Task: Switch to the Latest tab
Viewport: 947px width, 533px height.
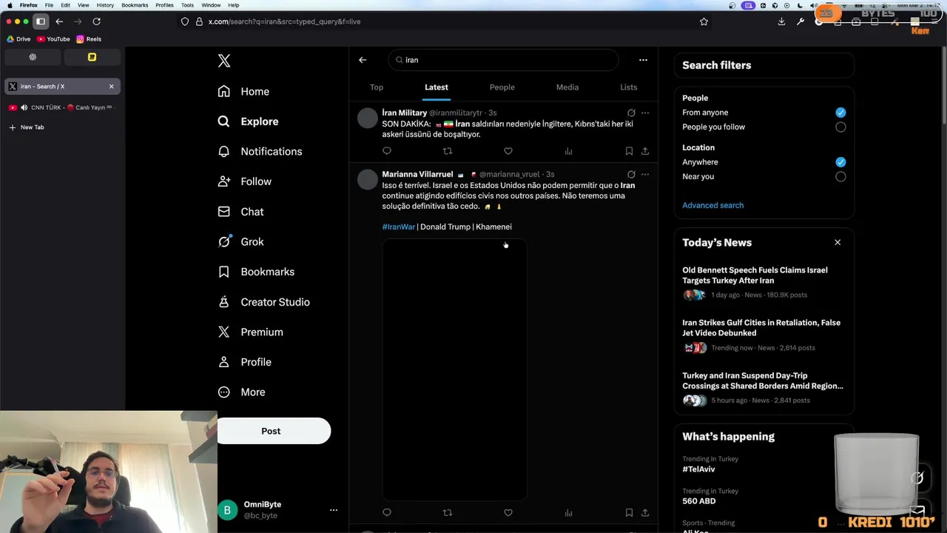Action: tap(437, 87)
